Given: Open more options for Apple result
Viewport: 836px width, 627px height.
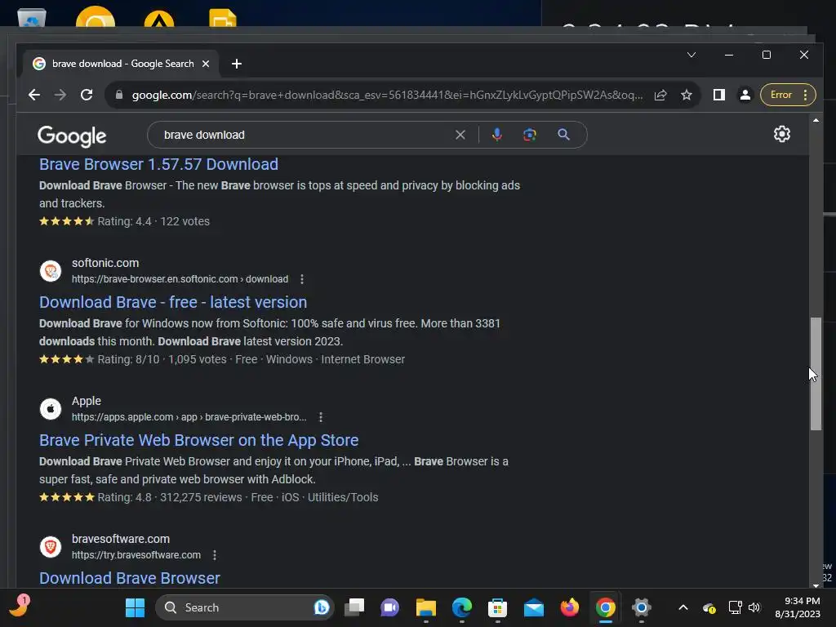Looking at the screenshot, I should [x=320, y=417].
